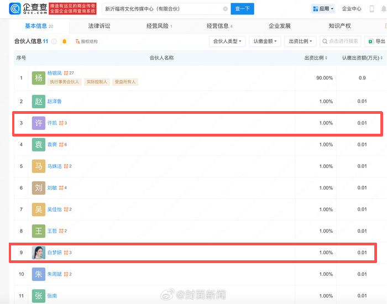Expand the 出资比例 filter dropdown
This screenshot has width=387, height=304.
(300, 41)
